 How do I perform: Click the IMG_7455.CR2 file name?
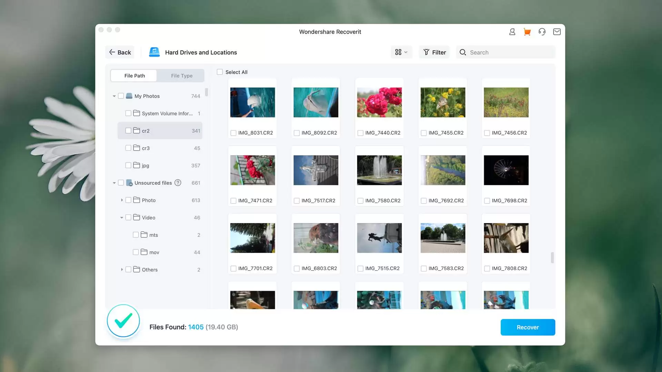click(x=446, y=133)
